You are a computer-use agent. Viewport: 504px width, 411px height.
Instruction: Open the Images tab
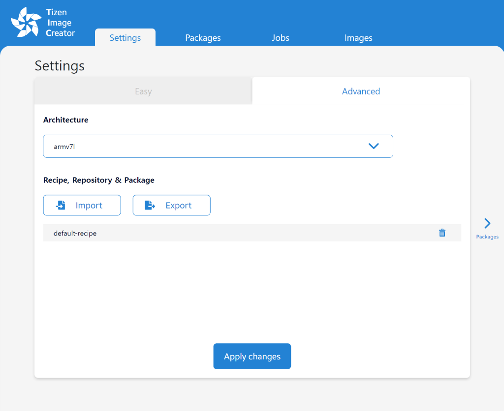tap(358, 38)
